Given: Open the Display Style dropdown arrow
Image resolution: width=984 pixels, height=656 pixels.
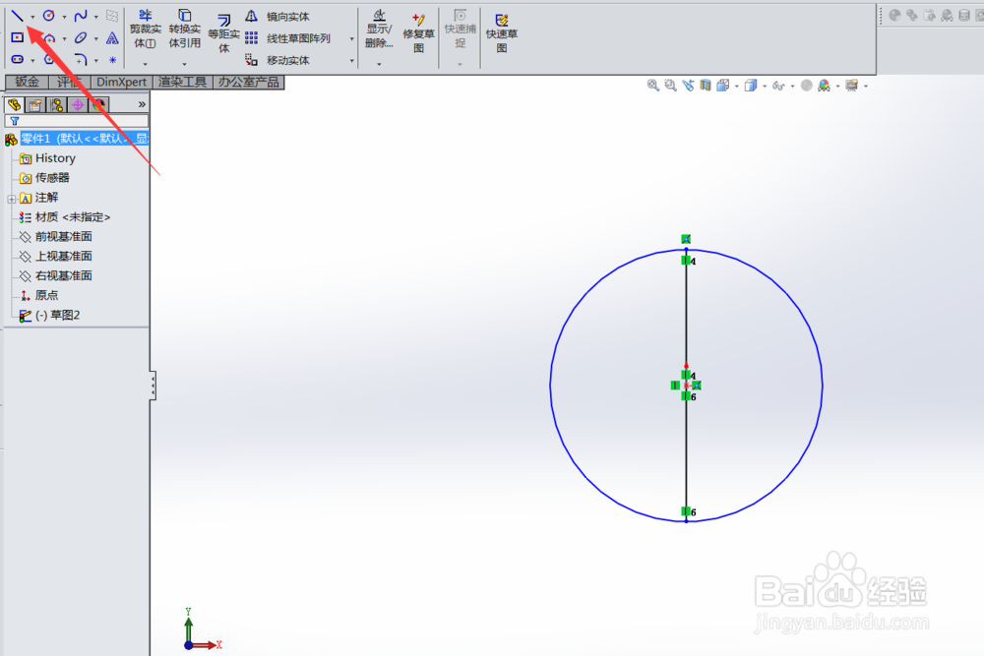Looking at the screenshot, I should (x=765, y=87).
